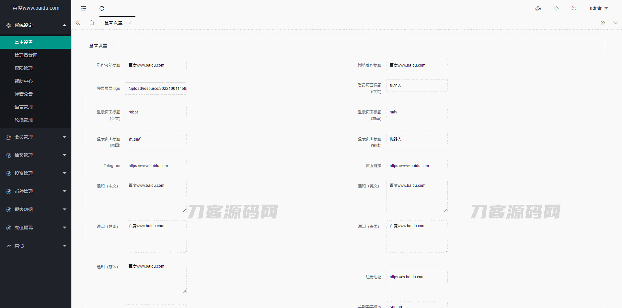Select the theme palette icon in the header
622x308 pixels.
538,8
